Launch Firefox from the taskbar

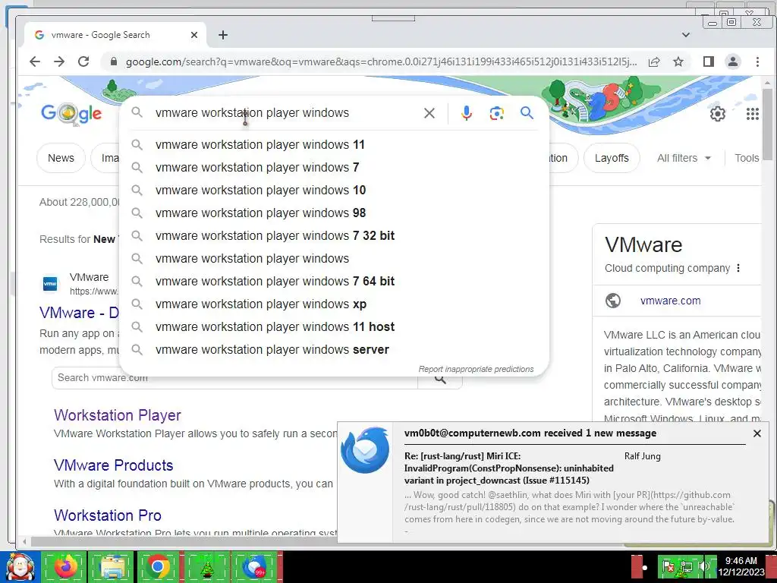(x=64, y=566)
